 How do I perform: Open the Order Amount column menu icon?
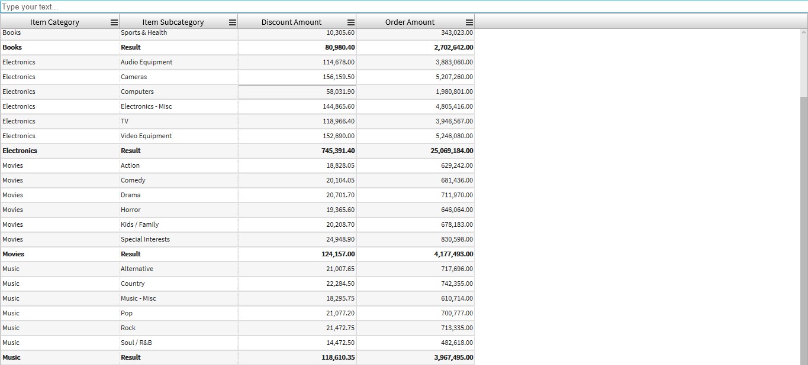[469, 22]
